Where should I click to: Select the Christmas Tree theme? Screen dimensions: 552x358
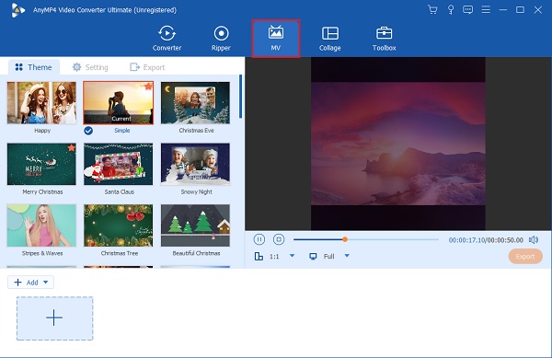click(x=119, y=225)
